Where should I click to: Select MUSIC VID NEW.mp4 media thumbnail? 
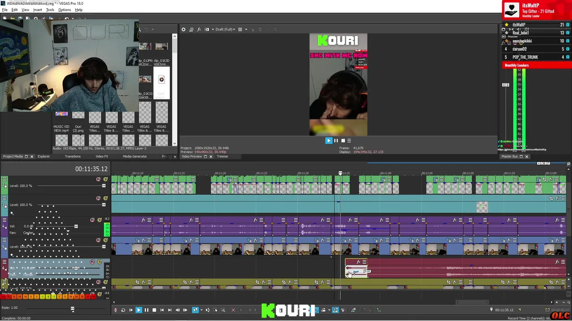pos(62,114)
